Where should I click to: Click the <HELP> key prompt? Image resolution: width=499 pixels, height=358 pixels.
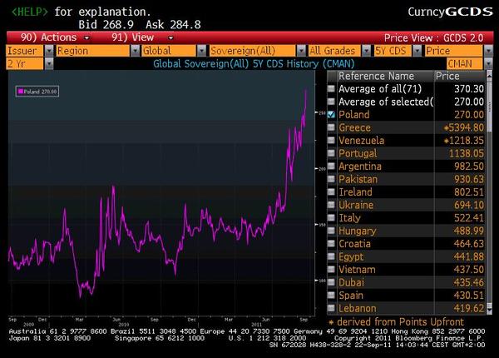(x=30, y=12)
